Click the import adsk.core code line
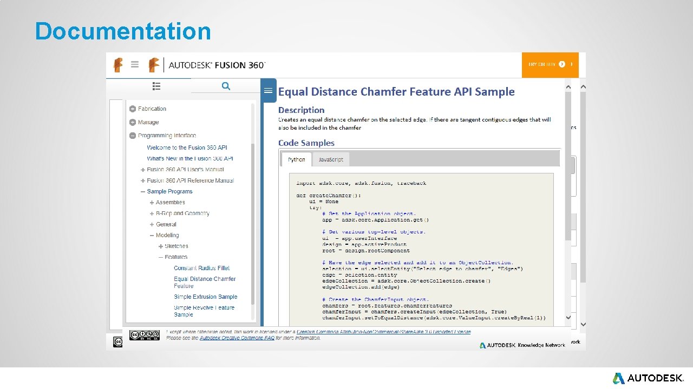The height and width of the screenshot is (389, 693). click(x=361, y=183)
